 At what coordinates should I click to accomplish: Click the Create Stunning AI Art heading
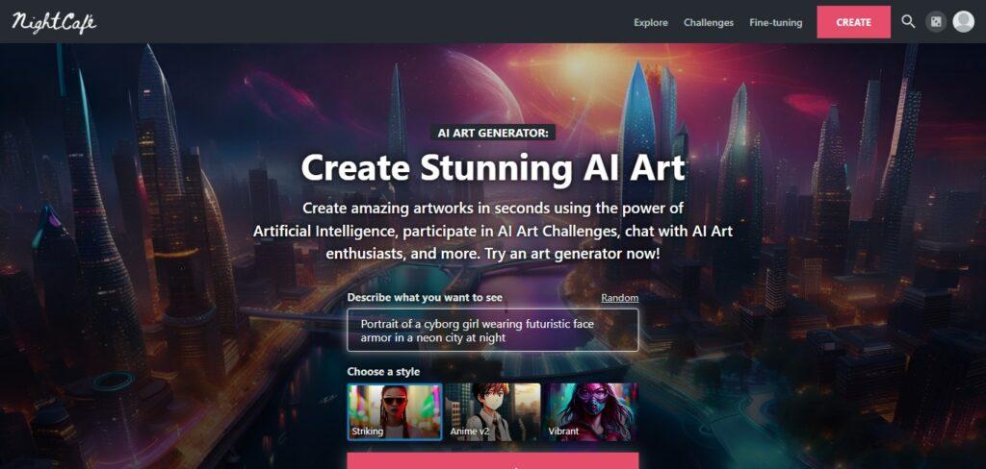point(492,167)
